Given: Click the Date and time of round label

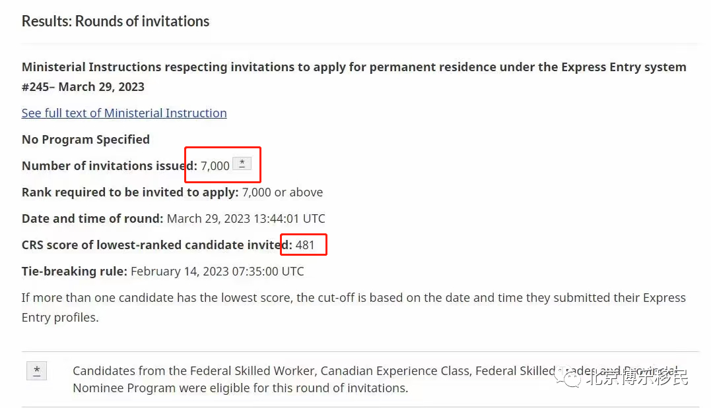Looking at the screenshot, I should 92,219.
